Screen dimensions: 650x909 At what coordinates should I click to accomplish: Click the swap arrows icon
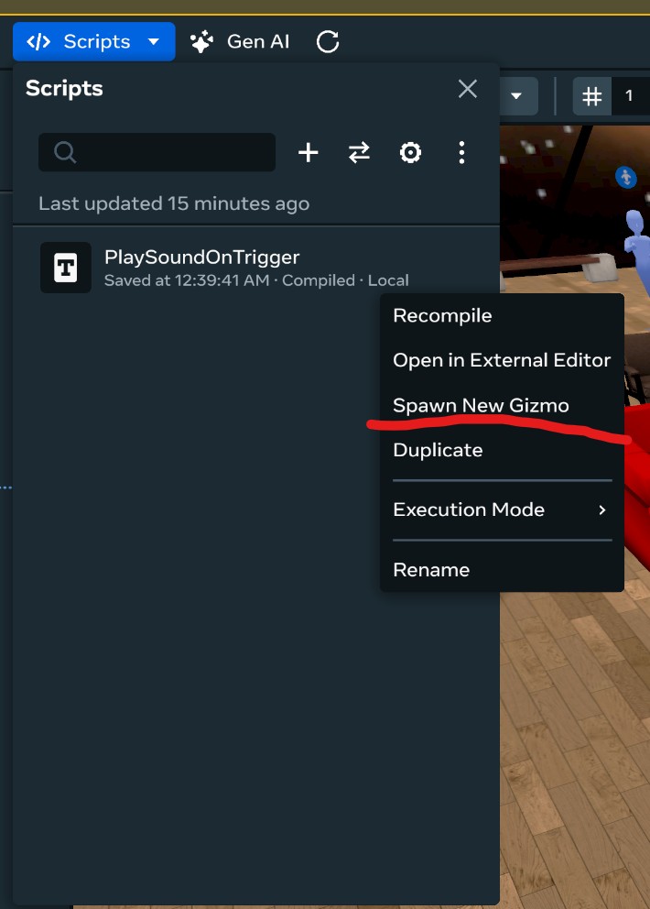pyautogui.click(x=359, y=152)
